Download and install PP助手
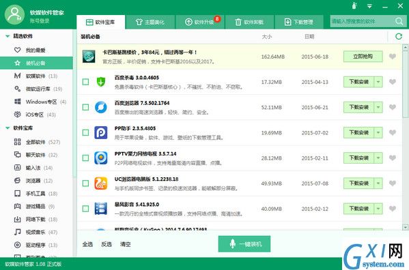409x270 pixels. 358,132
